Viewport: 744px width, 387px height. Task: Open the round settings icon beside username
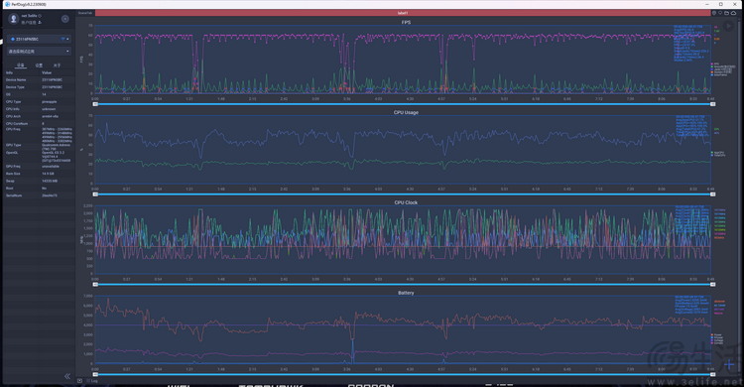point(65,19)
